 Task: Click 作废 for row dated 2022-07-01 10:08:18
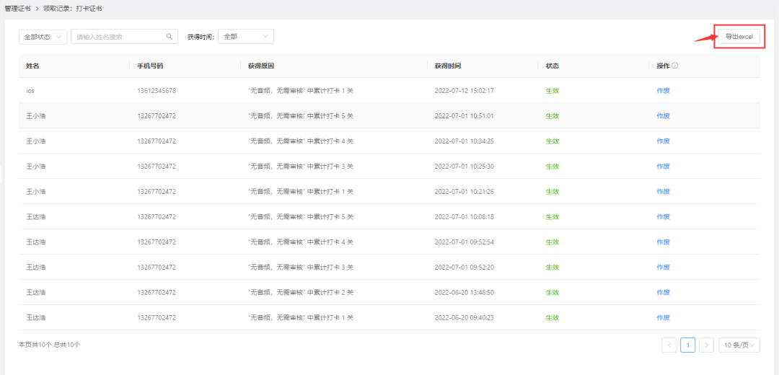(x=664, y=216)
